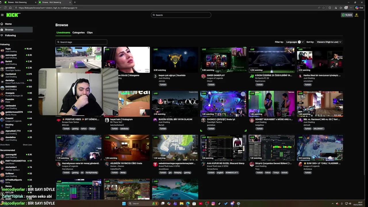Open the Viewers (High to Low) sort dropdown
This screenshot has height=207, width=368.
pos(329,42)
